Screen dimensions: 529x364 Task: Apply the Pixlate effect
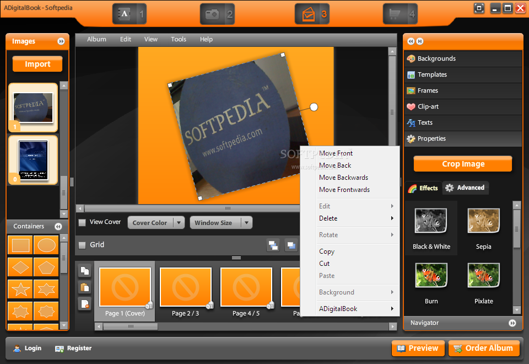click(483, 283)
